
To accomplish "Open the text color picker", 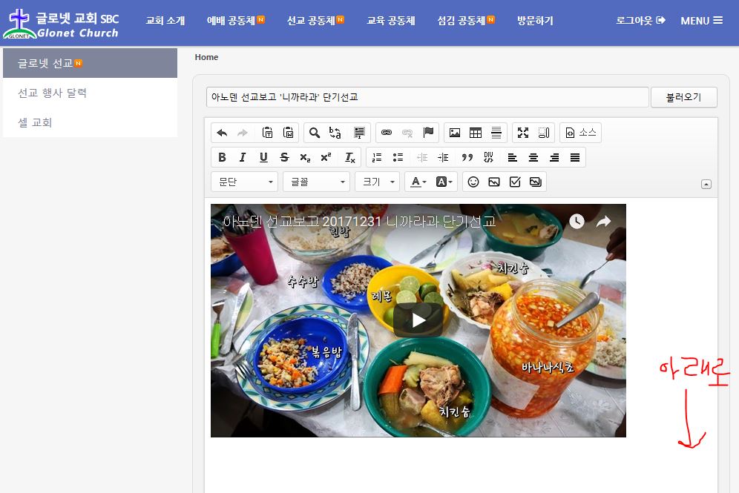I will click(418, 182).
